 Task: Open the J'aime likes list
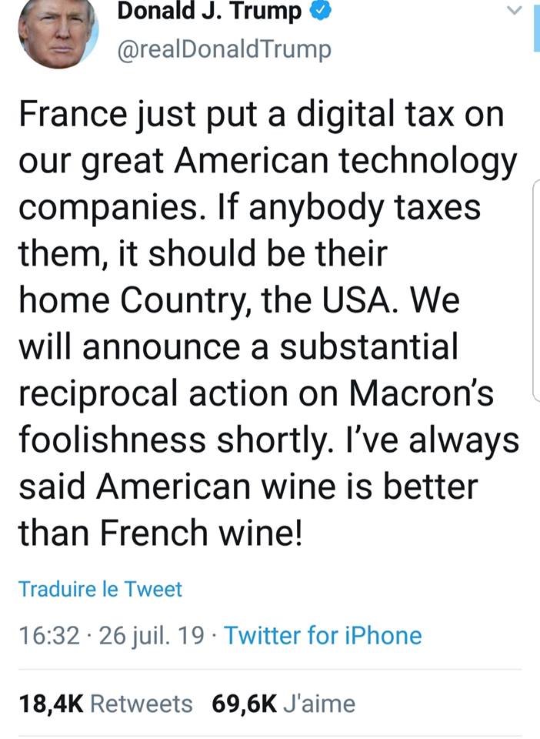319,703
